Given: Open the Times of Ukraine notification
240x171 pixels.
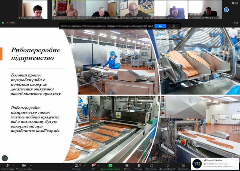Looking at the screenshot, I should tap(215, 164).
